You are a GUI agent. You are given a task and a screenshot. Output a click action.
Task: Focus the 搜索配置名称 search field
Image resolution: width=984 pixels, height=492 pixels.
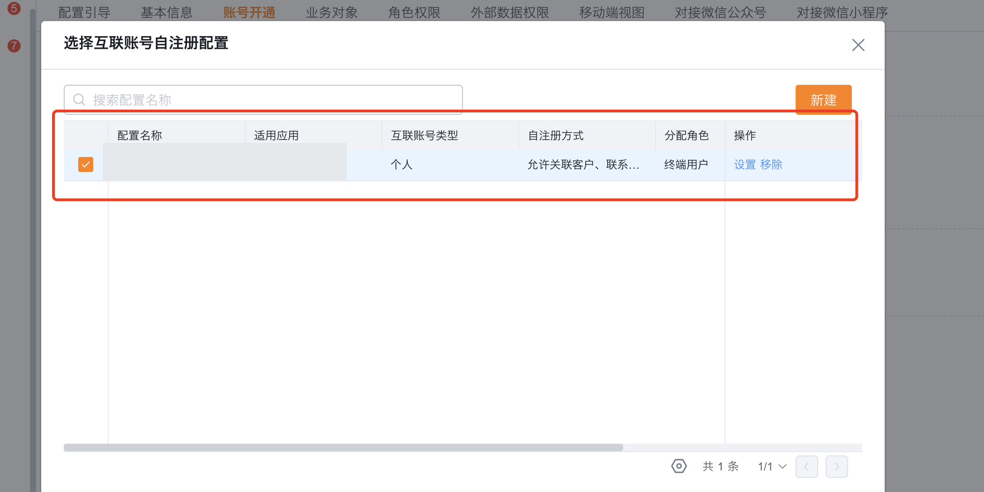click(x=263, y=100)
